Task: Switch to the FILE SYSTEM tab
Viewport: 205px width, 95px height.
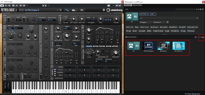Action: (137, 5)
